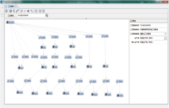The width and height of the screenshot is (169, 108).
Task: Click the magnifier search icon beside the route field
Action: pyautogui.click(x=47, y=15)
